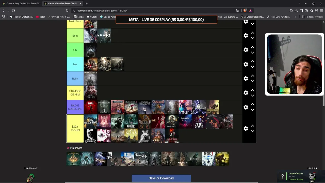The image size is (325, 183).
Task: Move the OK tier up
Action: (252, 47)
